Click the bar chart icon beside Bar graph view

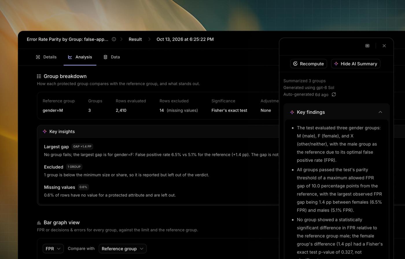[x=39, y=223]
